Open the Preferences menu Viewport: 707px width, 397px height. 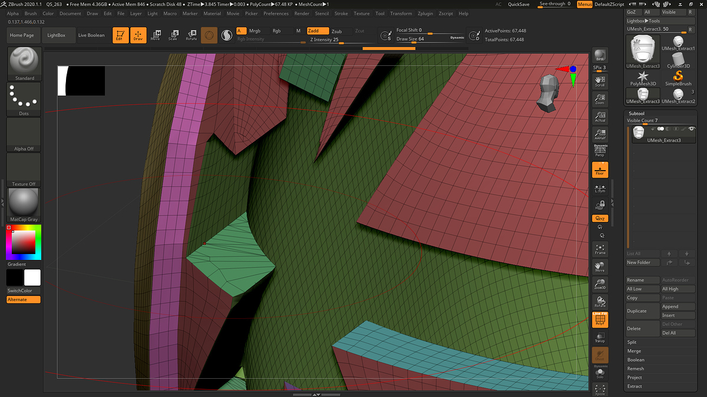point(276,14)
